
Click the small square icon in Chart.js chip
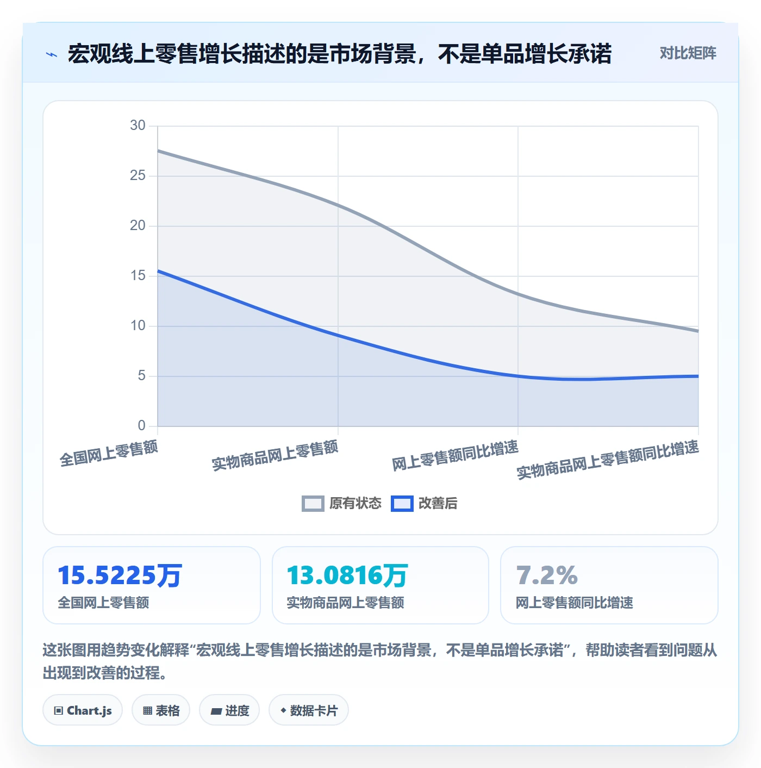click(59, 710)
